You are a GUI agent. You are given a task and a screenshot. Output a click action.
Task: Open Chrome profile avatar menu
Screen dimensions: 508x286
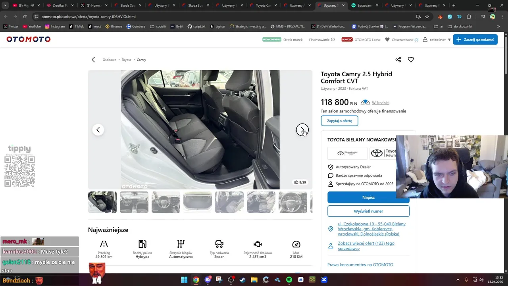click(493, 17)
